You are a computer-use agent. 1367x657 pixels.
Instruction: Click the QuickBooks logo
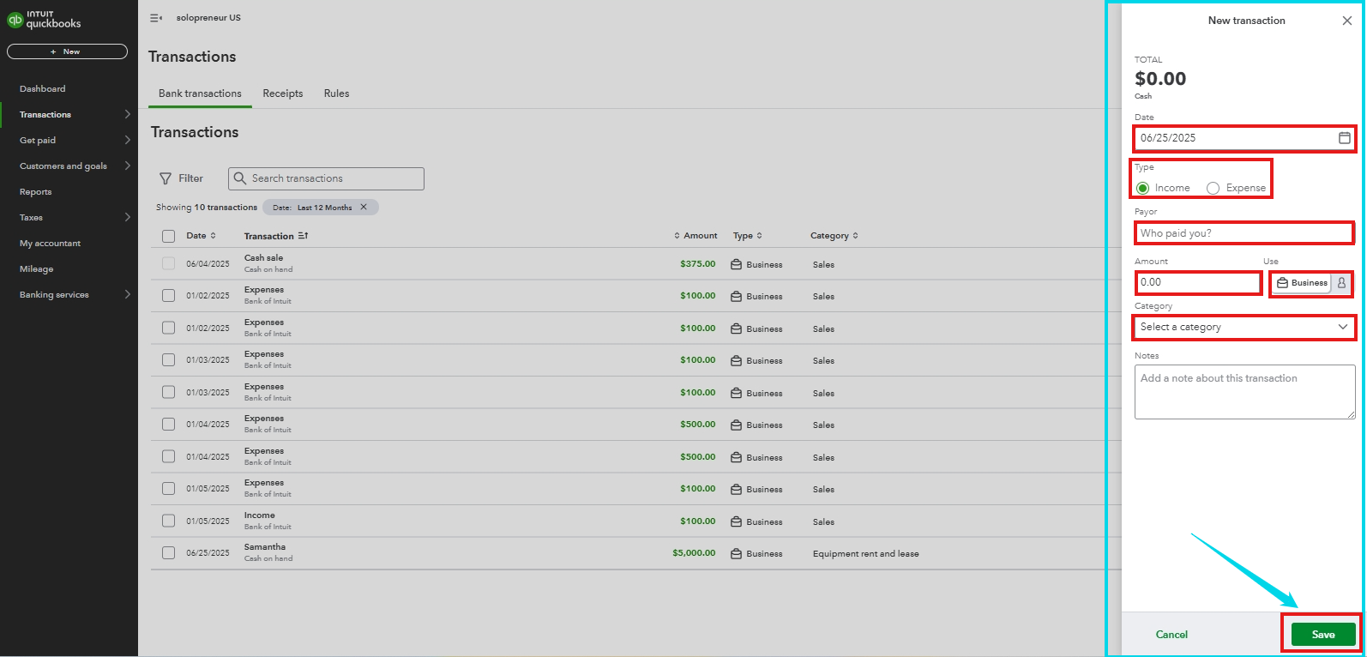coord(44,19)
